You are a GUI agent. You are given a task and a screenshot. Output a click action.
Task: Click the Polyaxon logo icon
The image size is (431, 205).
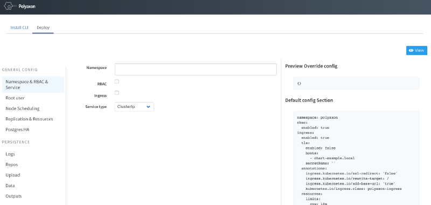click(10, 6)
